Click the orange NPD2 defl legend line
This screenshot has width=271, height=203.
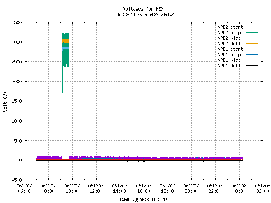(x=252, y=44)
